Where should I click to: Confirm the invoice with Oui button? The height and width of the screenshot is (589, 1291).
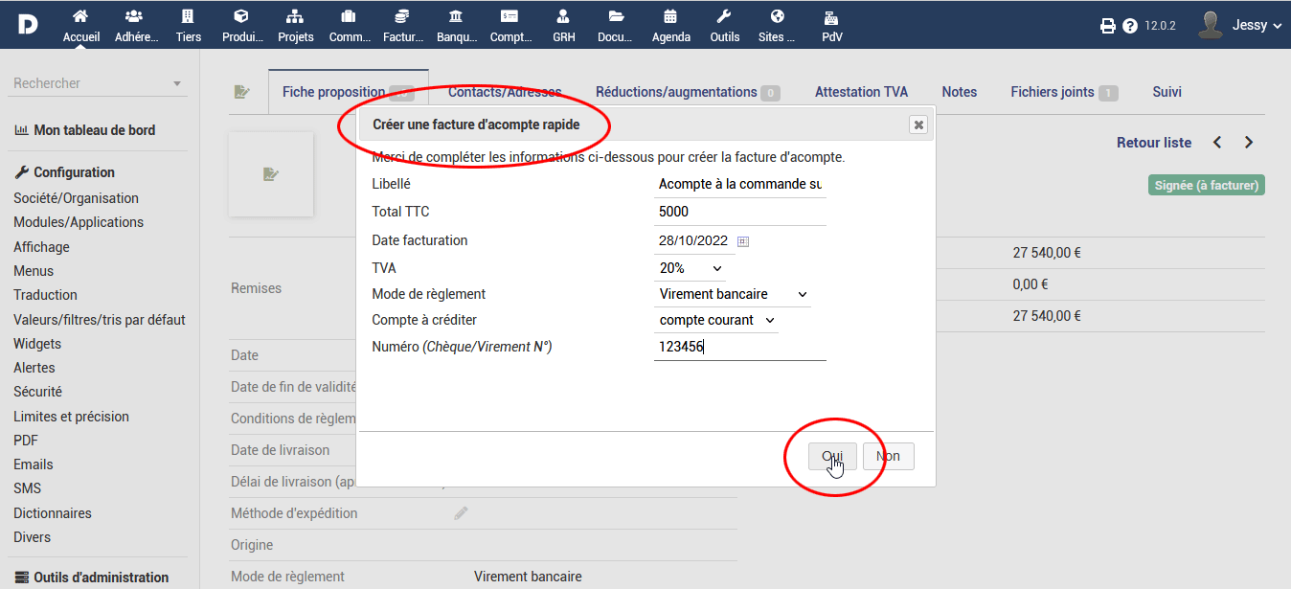[x=832, y=456]
